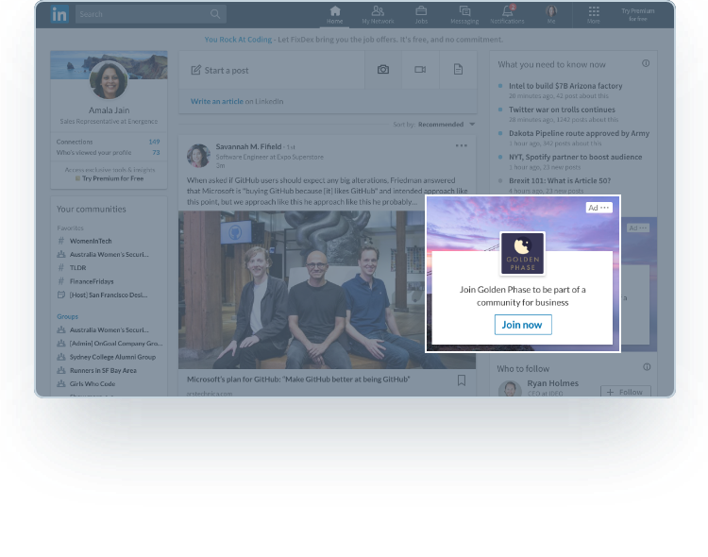Viewport: 708px width, 557px height.
Task: Open My Network tab
Action: point(378,15)
